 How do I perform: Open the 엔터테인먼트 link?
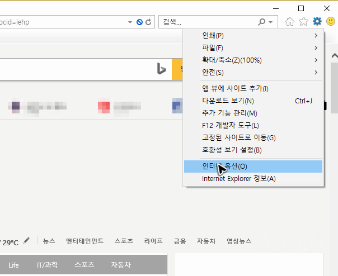click(x=84, y=241)
